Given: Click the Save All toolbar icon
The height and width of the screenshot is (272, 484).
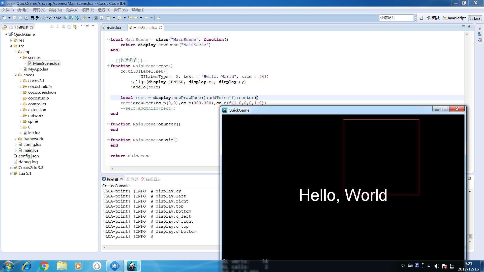Looking at the screenshot, I should (20, 18).
